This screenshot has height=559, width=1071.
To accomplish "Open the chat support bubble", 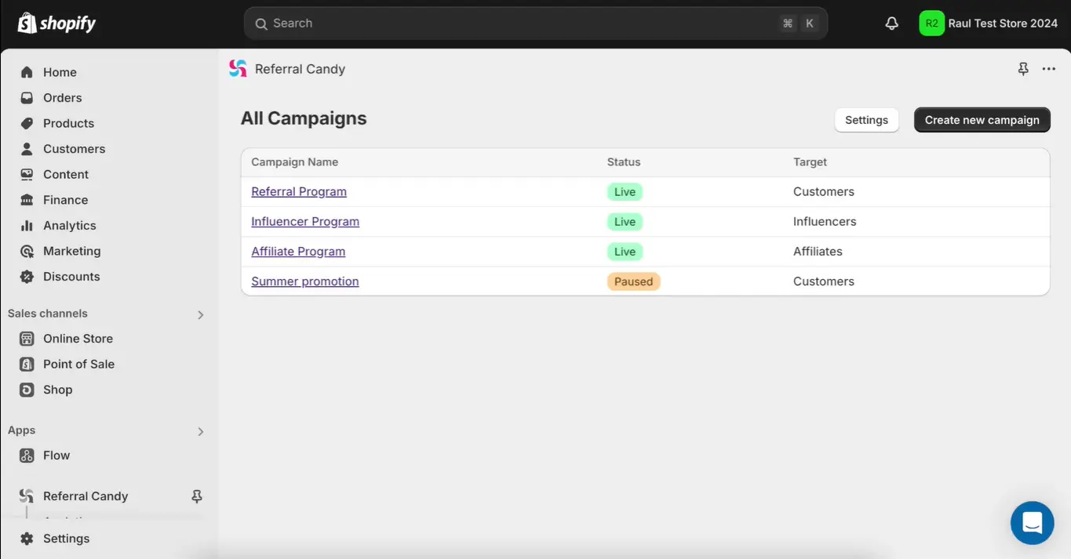I will pyautogui.click(x=1032, y=523).
